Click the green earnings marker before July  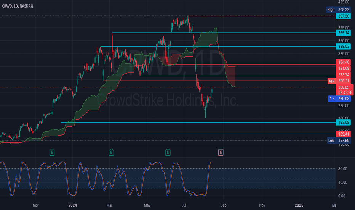[x=168, y=152]
